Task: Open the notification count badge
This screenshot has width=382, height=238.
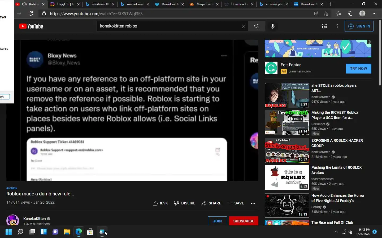Action: click(375, 232)
